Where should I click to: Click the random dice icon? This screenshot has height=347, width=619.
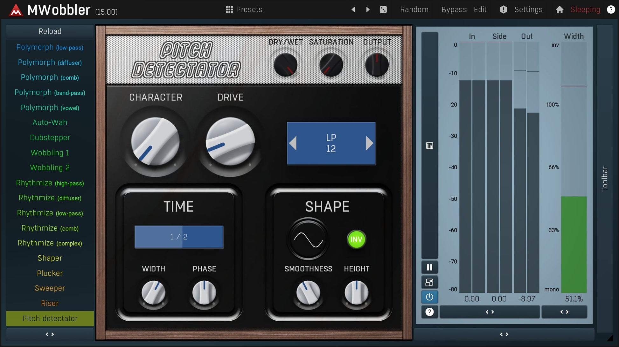[383, 10]
